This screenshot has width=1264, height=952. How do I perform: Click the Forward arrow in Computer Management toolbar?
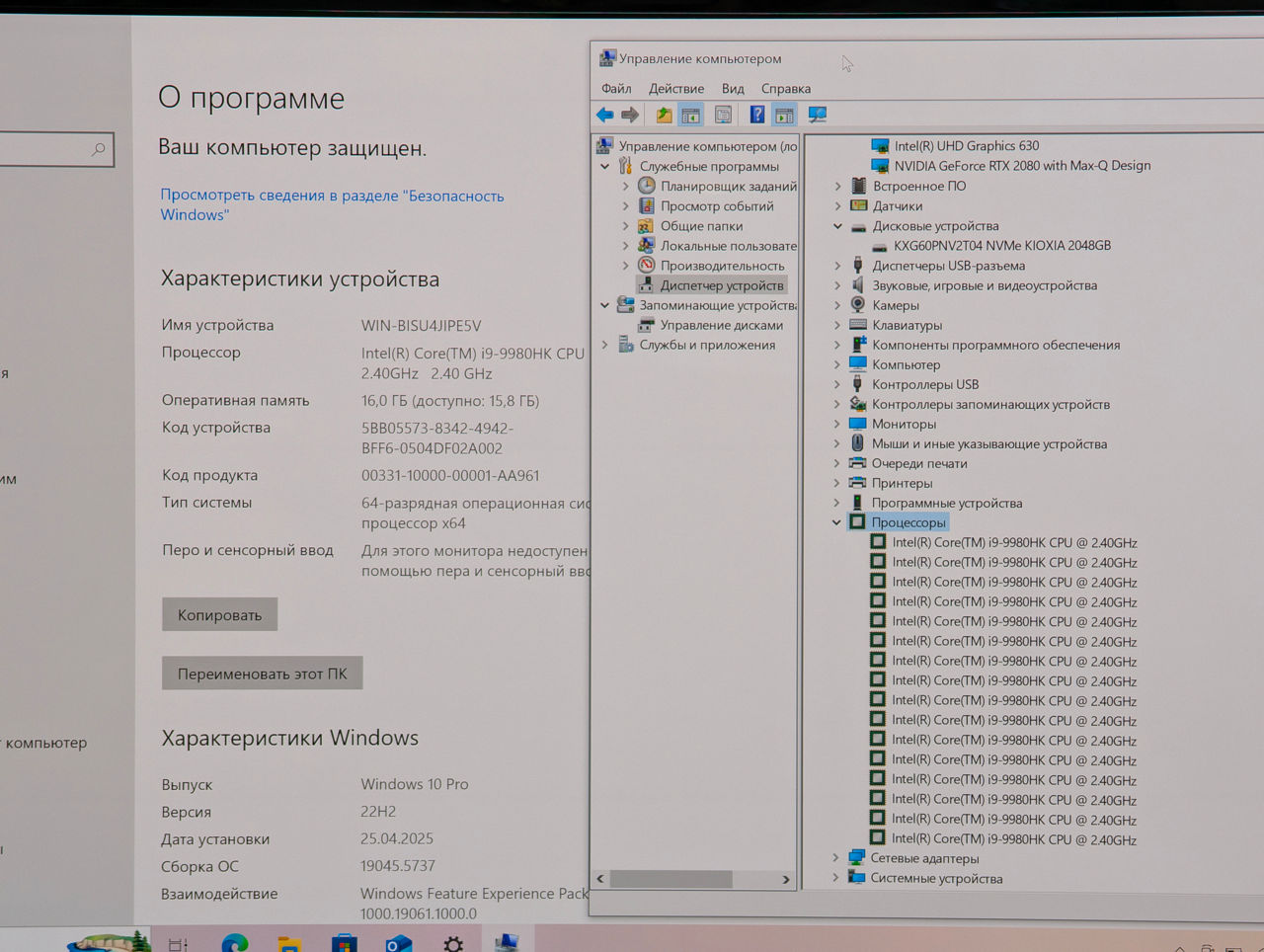(x=629, y=116)
